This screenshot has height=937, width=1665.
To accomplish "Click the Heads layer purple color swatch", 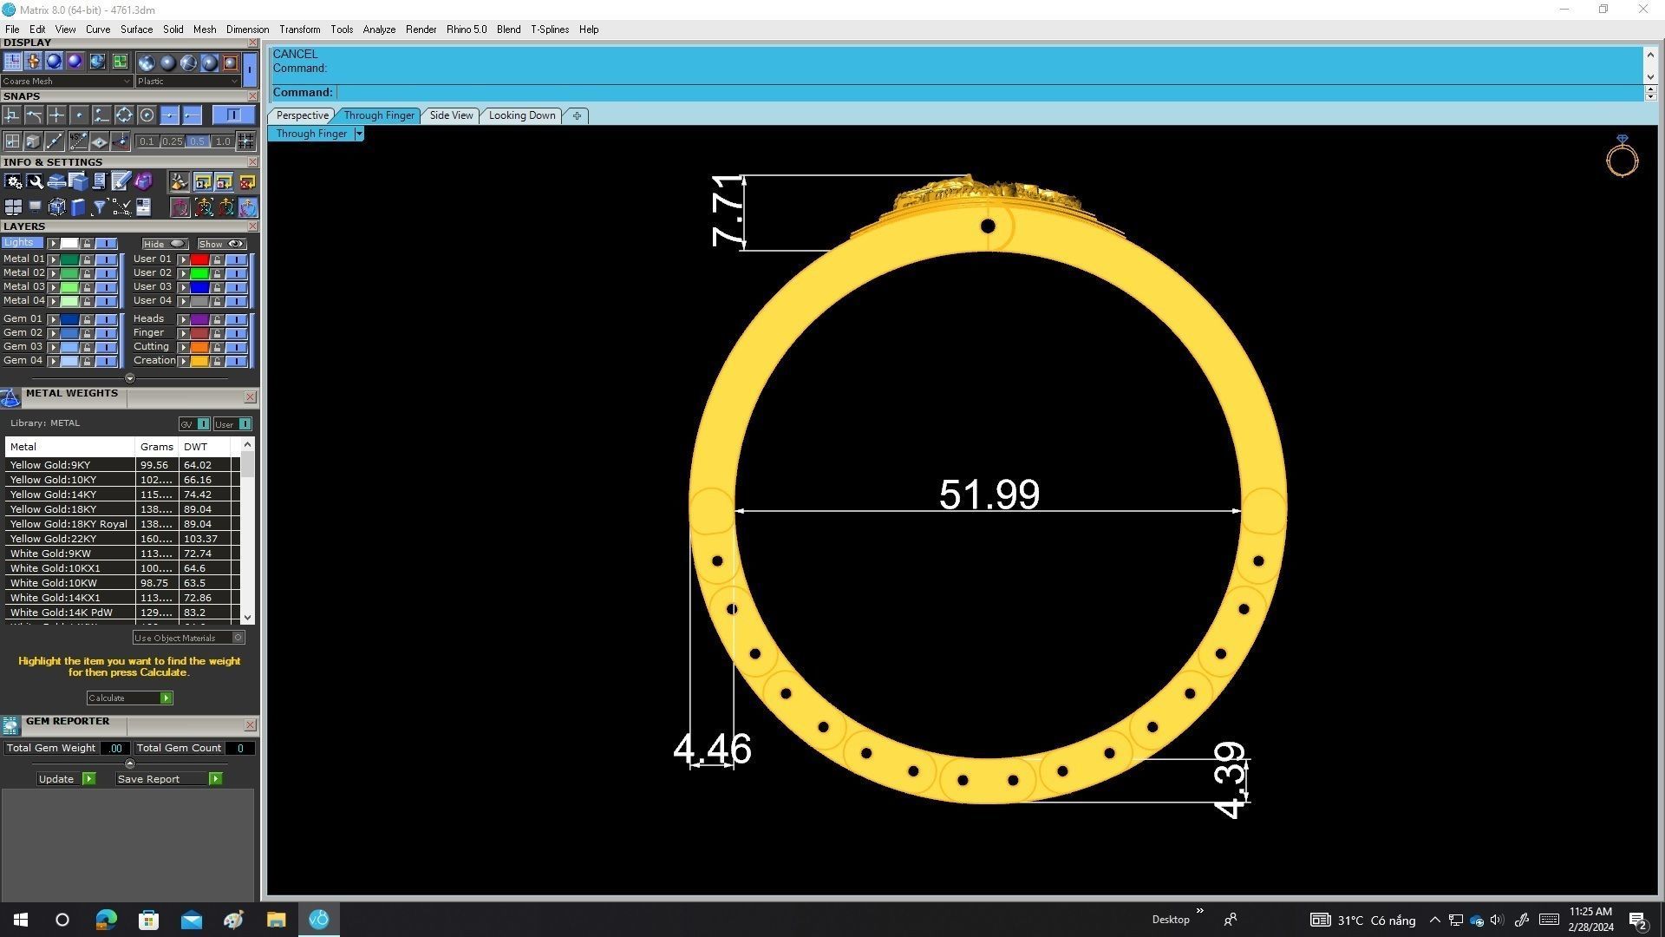I will pos(199,319).
